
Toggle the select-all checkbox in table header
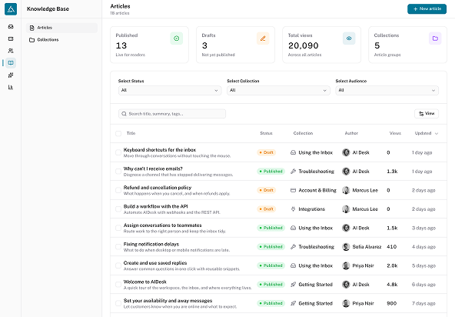(118, 133)
